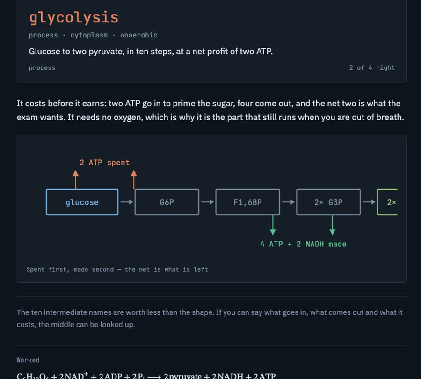Click the green down arrow under F1,6BP
The image size is (421, 379).
(273, 225)
